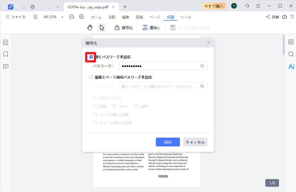
Task: Enable 編集とページ抽出パスワードを設定 checkbox
Action: point(91,77)
